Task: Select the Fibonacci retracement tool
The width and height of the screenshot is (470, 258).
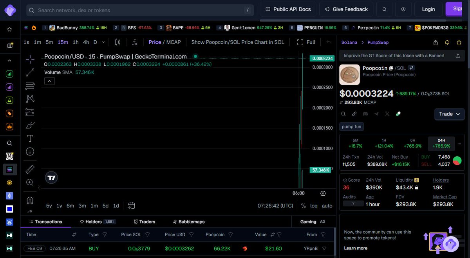Action: tap(30, 85)
